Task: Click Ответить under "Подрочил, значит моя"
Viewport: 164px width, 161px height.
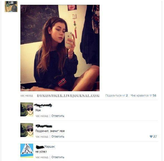Action: coord(58,136)
